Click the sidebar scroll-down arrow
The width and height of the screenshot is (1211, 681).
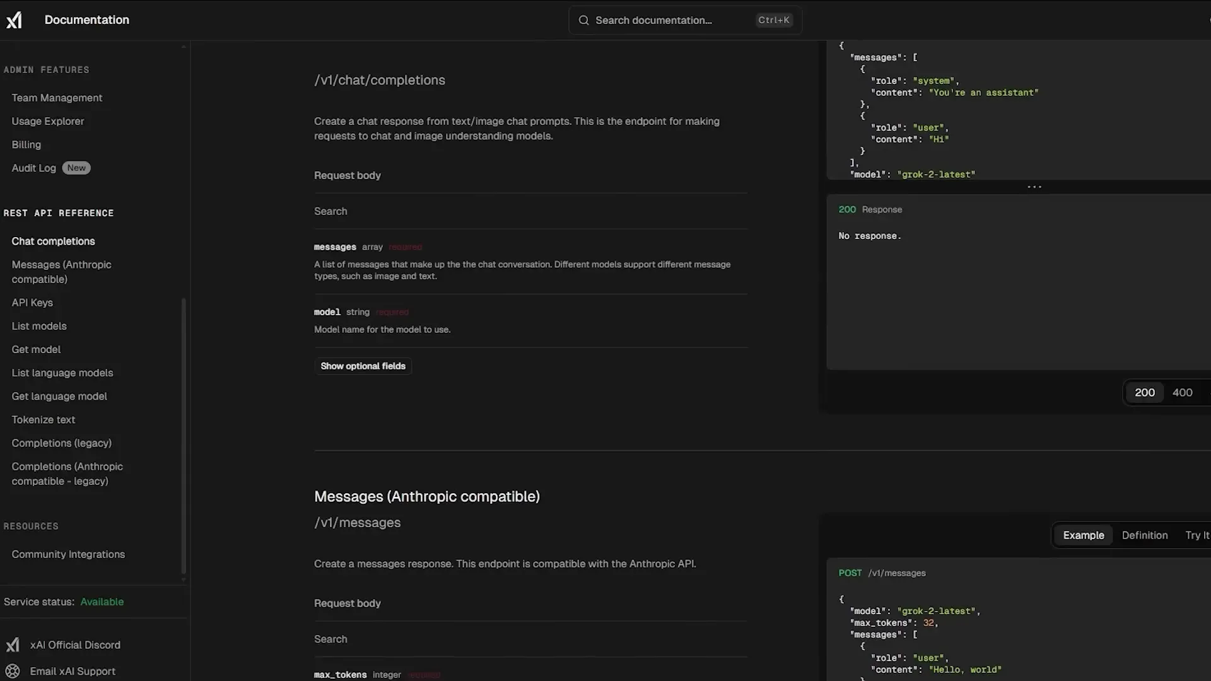click(184, 579)
